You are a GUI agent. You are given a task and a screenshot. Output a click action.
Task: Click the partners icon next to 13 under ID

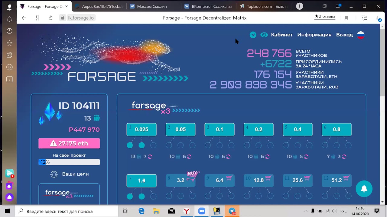(97, 118)
